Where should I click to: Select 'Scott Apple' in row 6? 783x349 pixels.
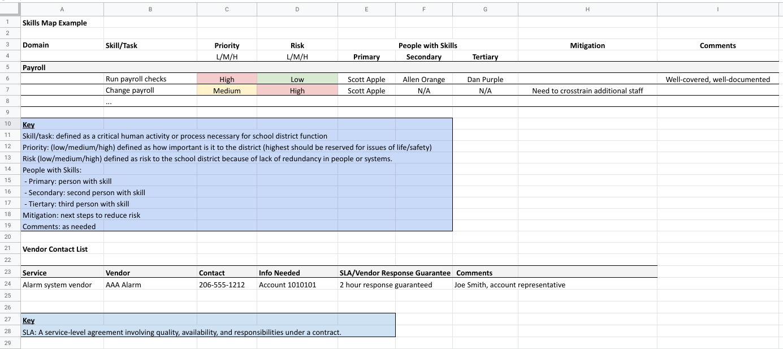pyautogui.click(x=366, y=79)
